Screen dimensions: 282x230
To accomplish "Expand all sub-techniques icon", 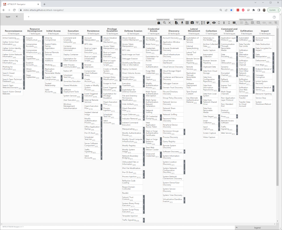I will point(219,23).
